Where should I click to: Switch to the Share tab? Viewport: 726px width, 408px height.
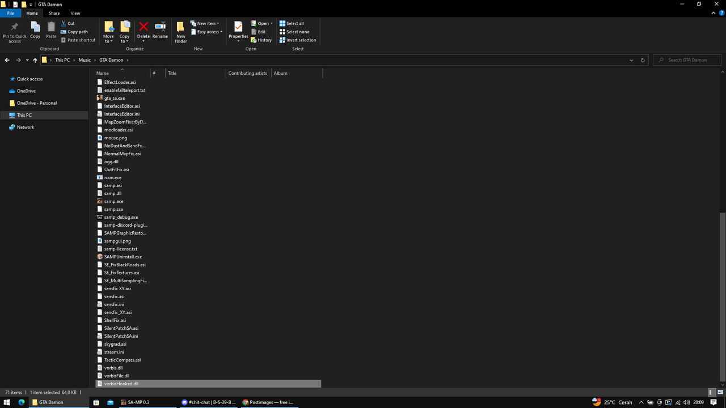point(54,13)
